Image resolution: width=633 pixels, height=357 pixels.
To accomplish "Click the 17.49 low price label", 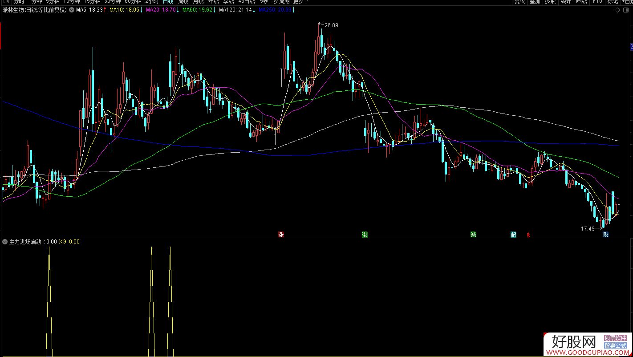I will (x=588, y=229).
